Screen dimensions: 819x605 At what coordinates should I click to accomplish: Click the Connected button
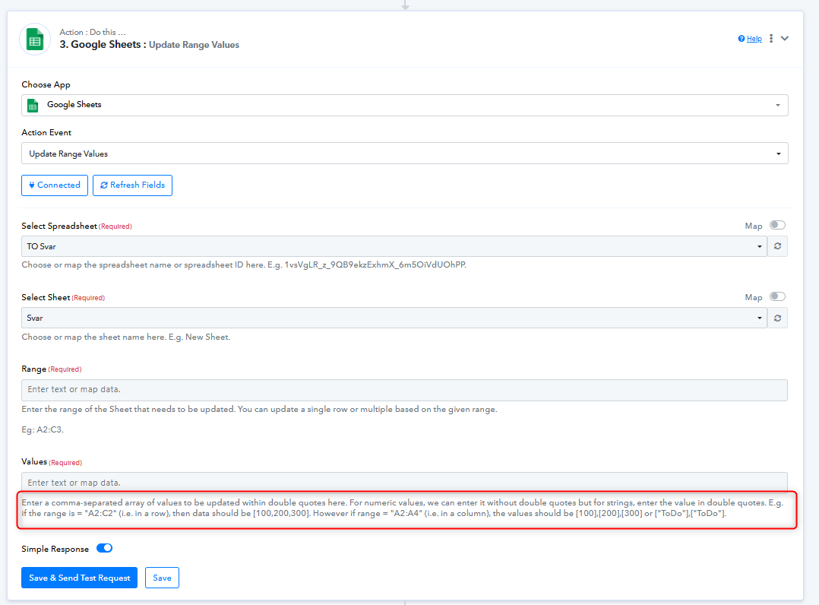(55, 185)
